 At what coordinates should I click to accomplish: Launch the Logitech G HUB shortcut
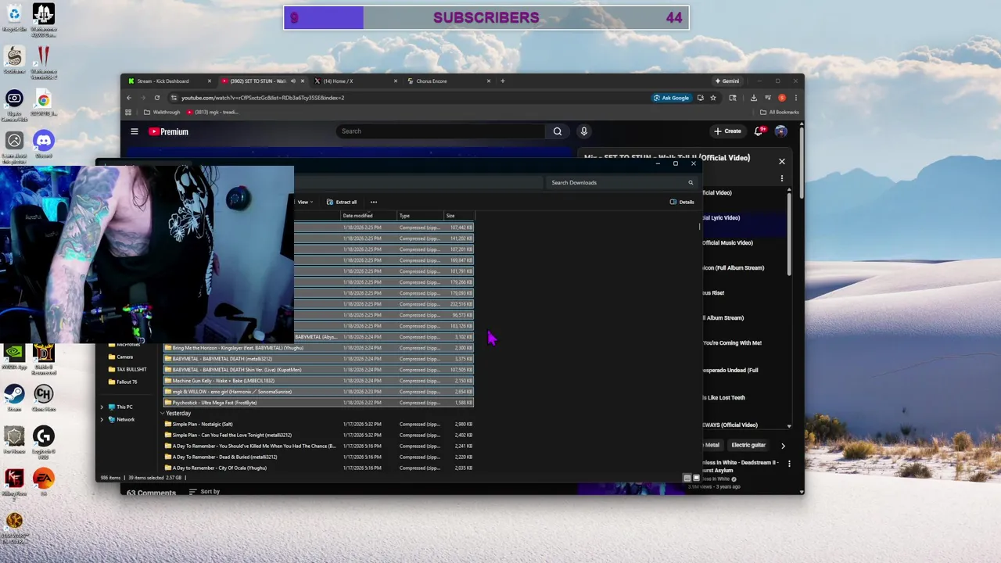pos(44,442)
